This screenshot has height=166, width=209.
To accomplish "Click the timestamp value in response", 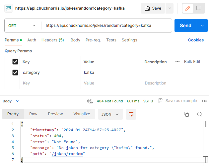I will [92, 130].
